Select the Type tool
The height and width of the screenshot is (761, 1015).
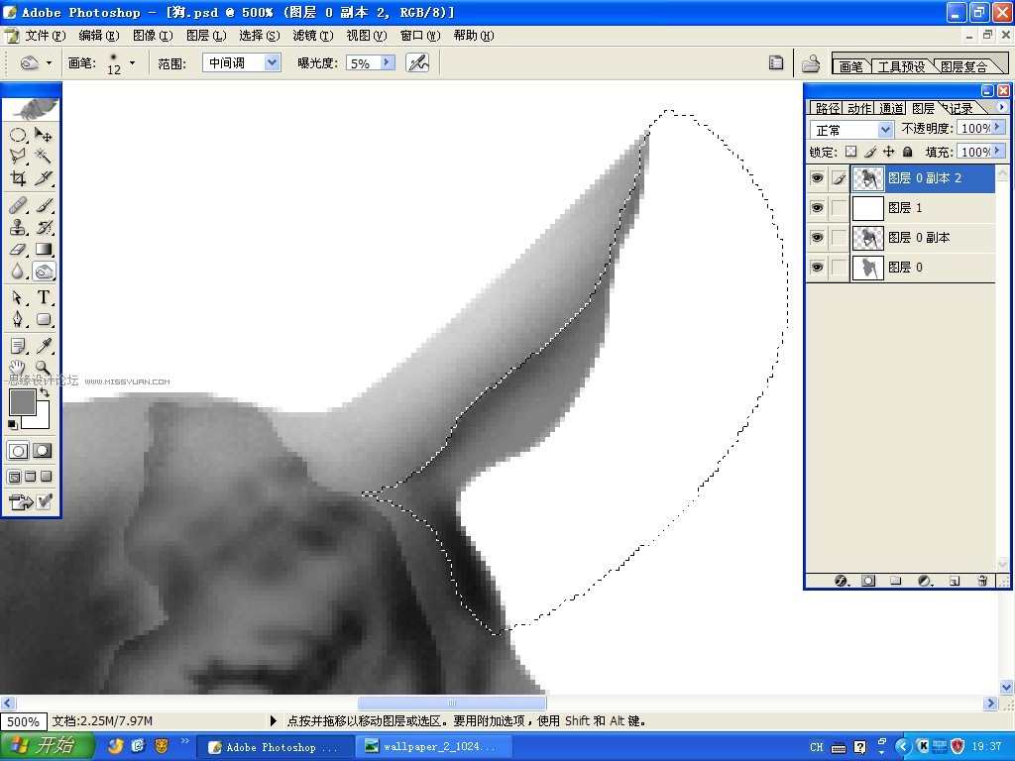44,297
